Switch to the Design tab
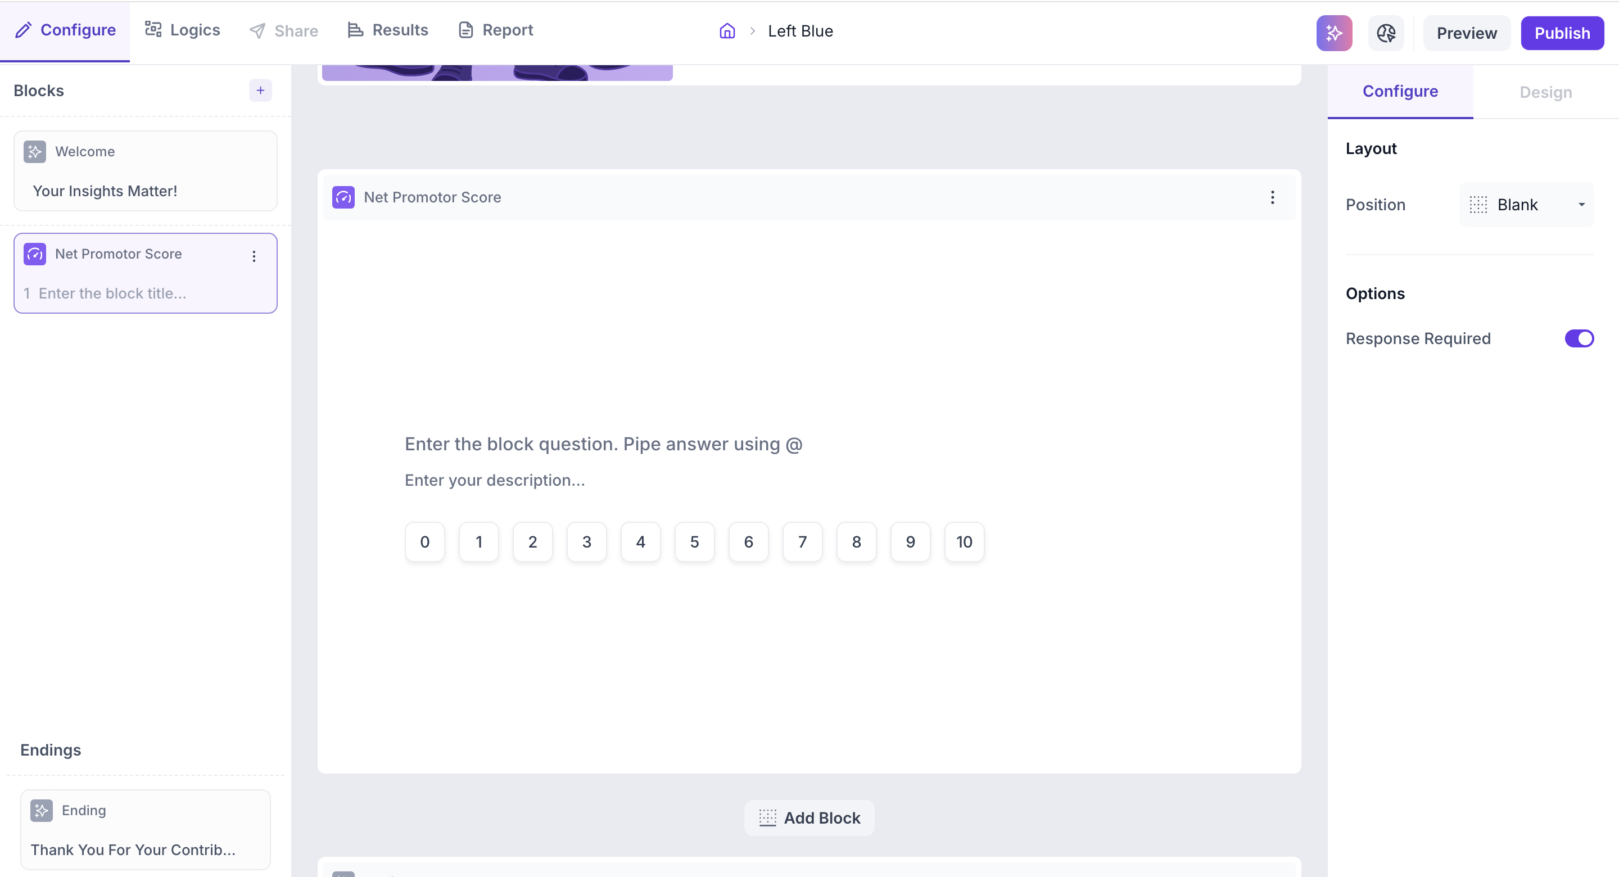This screenshot has width=1619, height=877. click(x=1545, y=92)
